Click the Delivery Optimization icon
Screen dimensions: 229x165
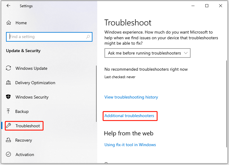click(8, 82)
